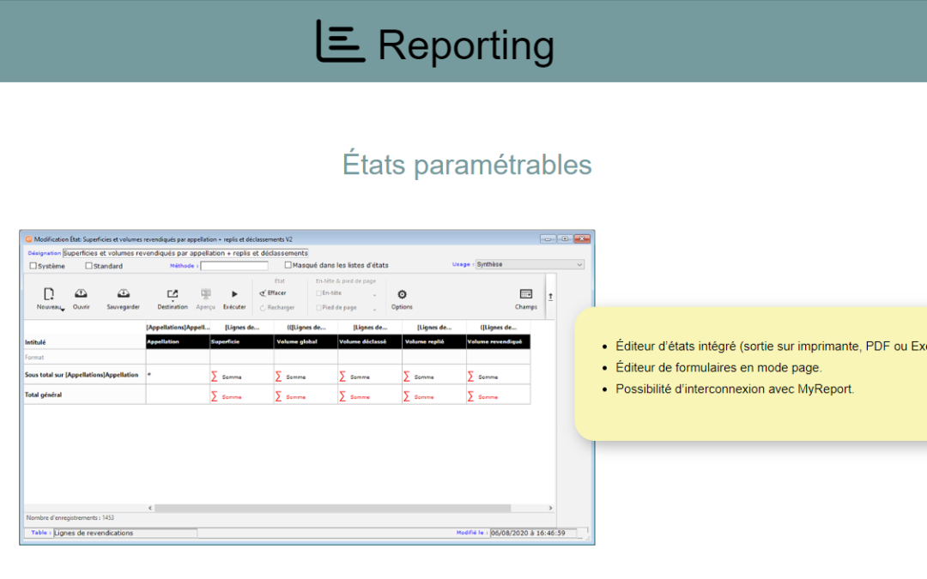Click Volume revendiqué sum icon in Total général row
Screen dimensions: 927x579
click(x=470, y=396)
